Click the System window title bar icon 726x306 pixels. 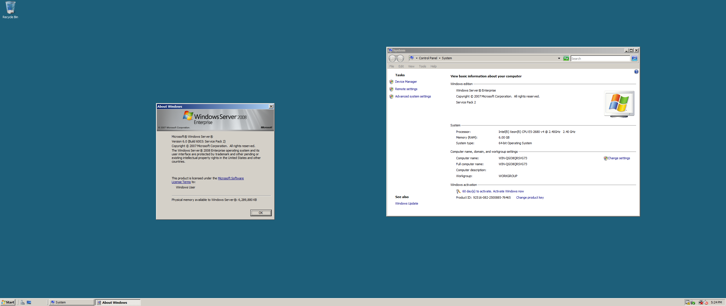391,50
